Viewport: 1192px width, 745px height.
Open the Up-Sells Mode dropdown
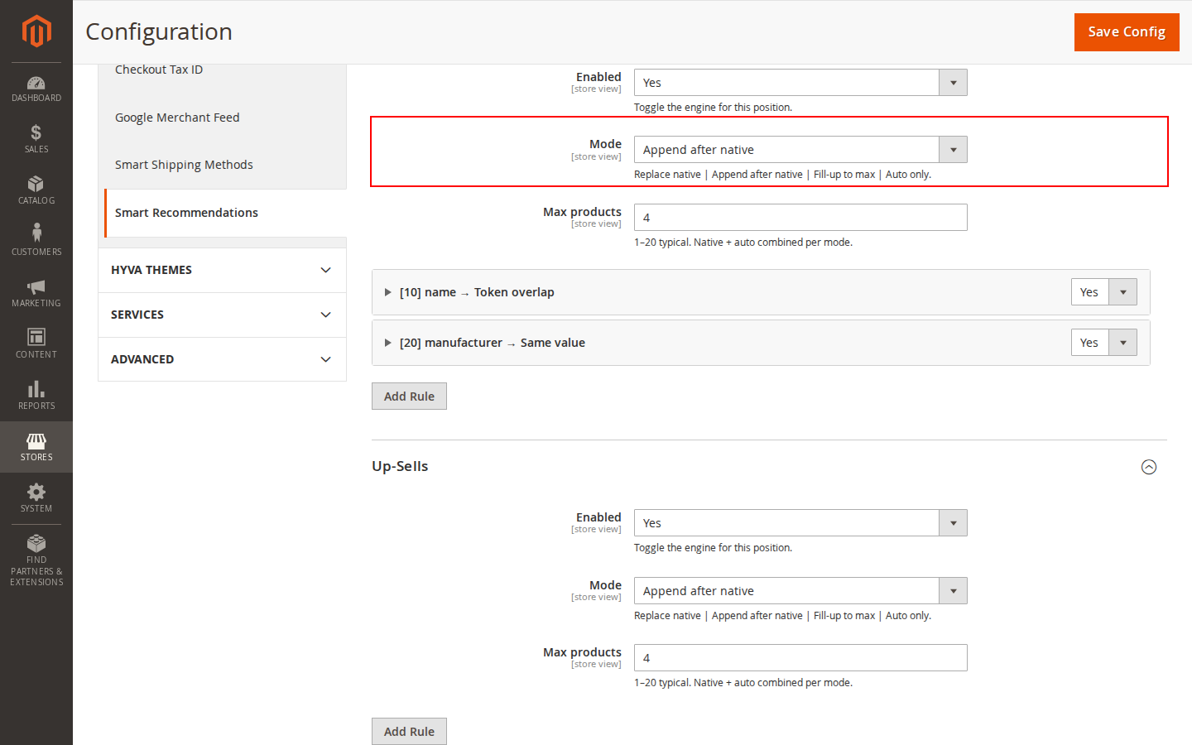point(800,591)
